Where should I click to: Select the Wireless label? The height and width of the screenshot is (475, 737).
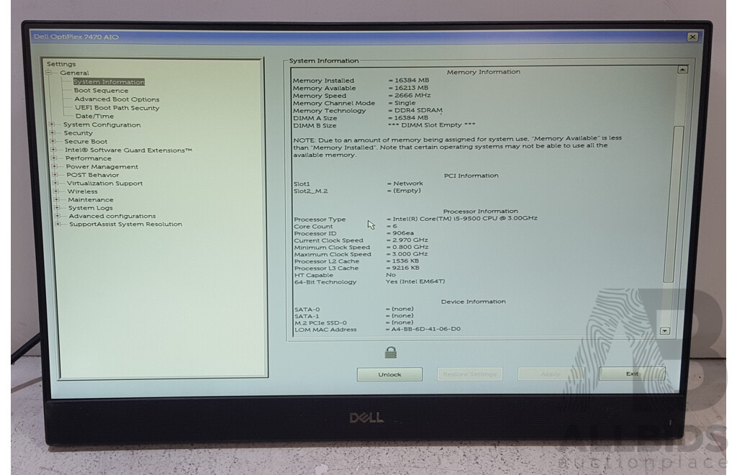pyautogui.click(x=82, y=191)
